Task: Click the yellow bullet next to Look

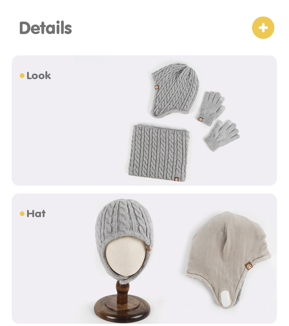Action: coord(22,76)
